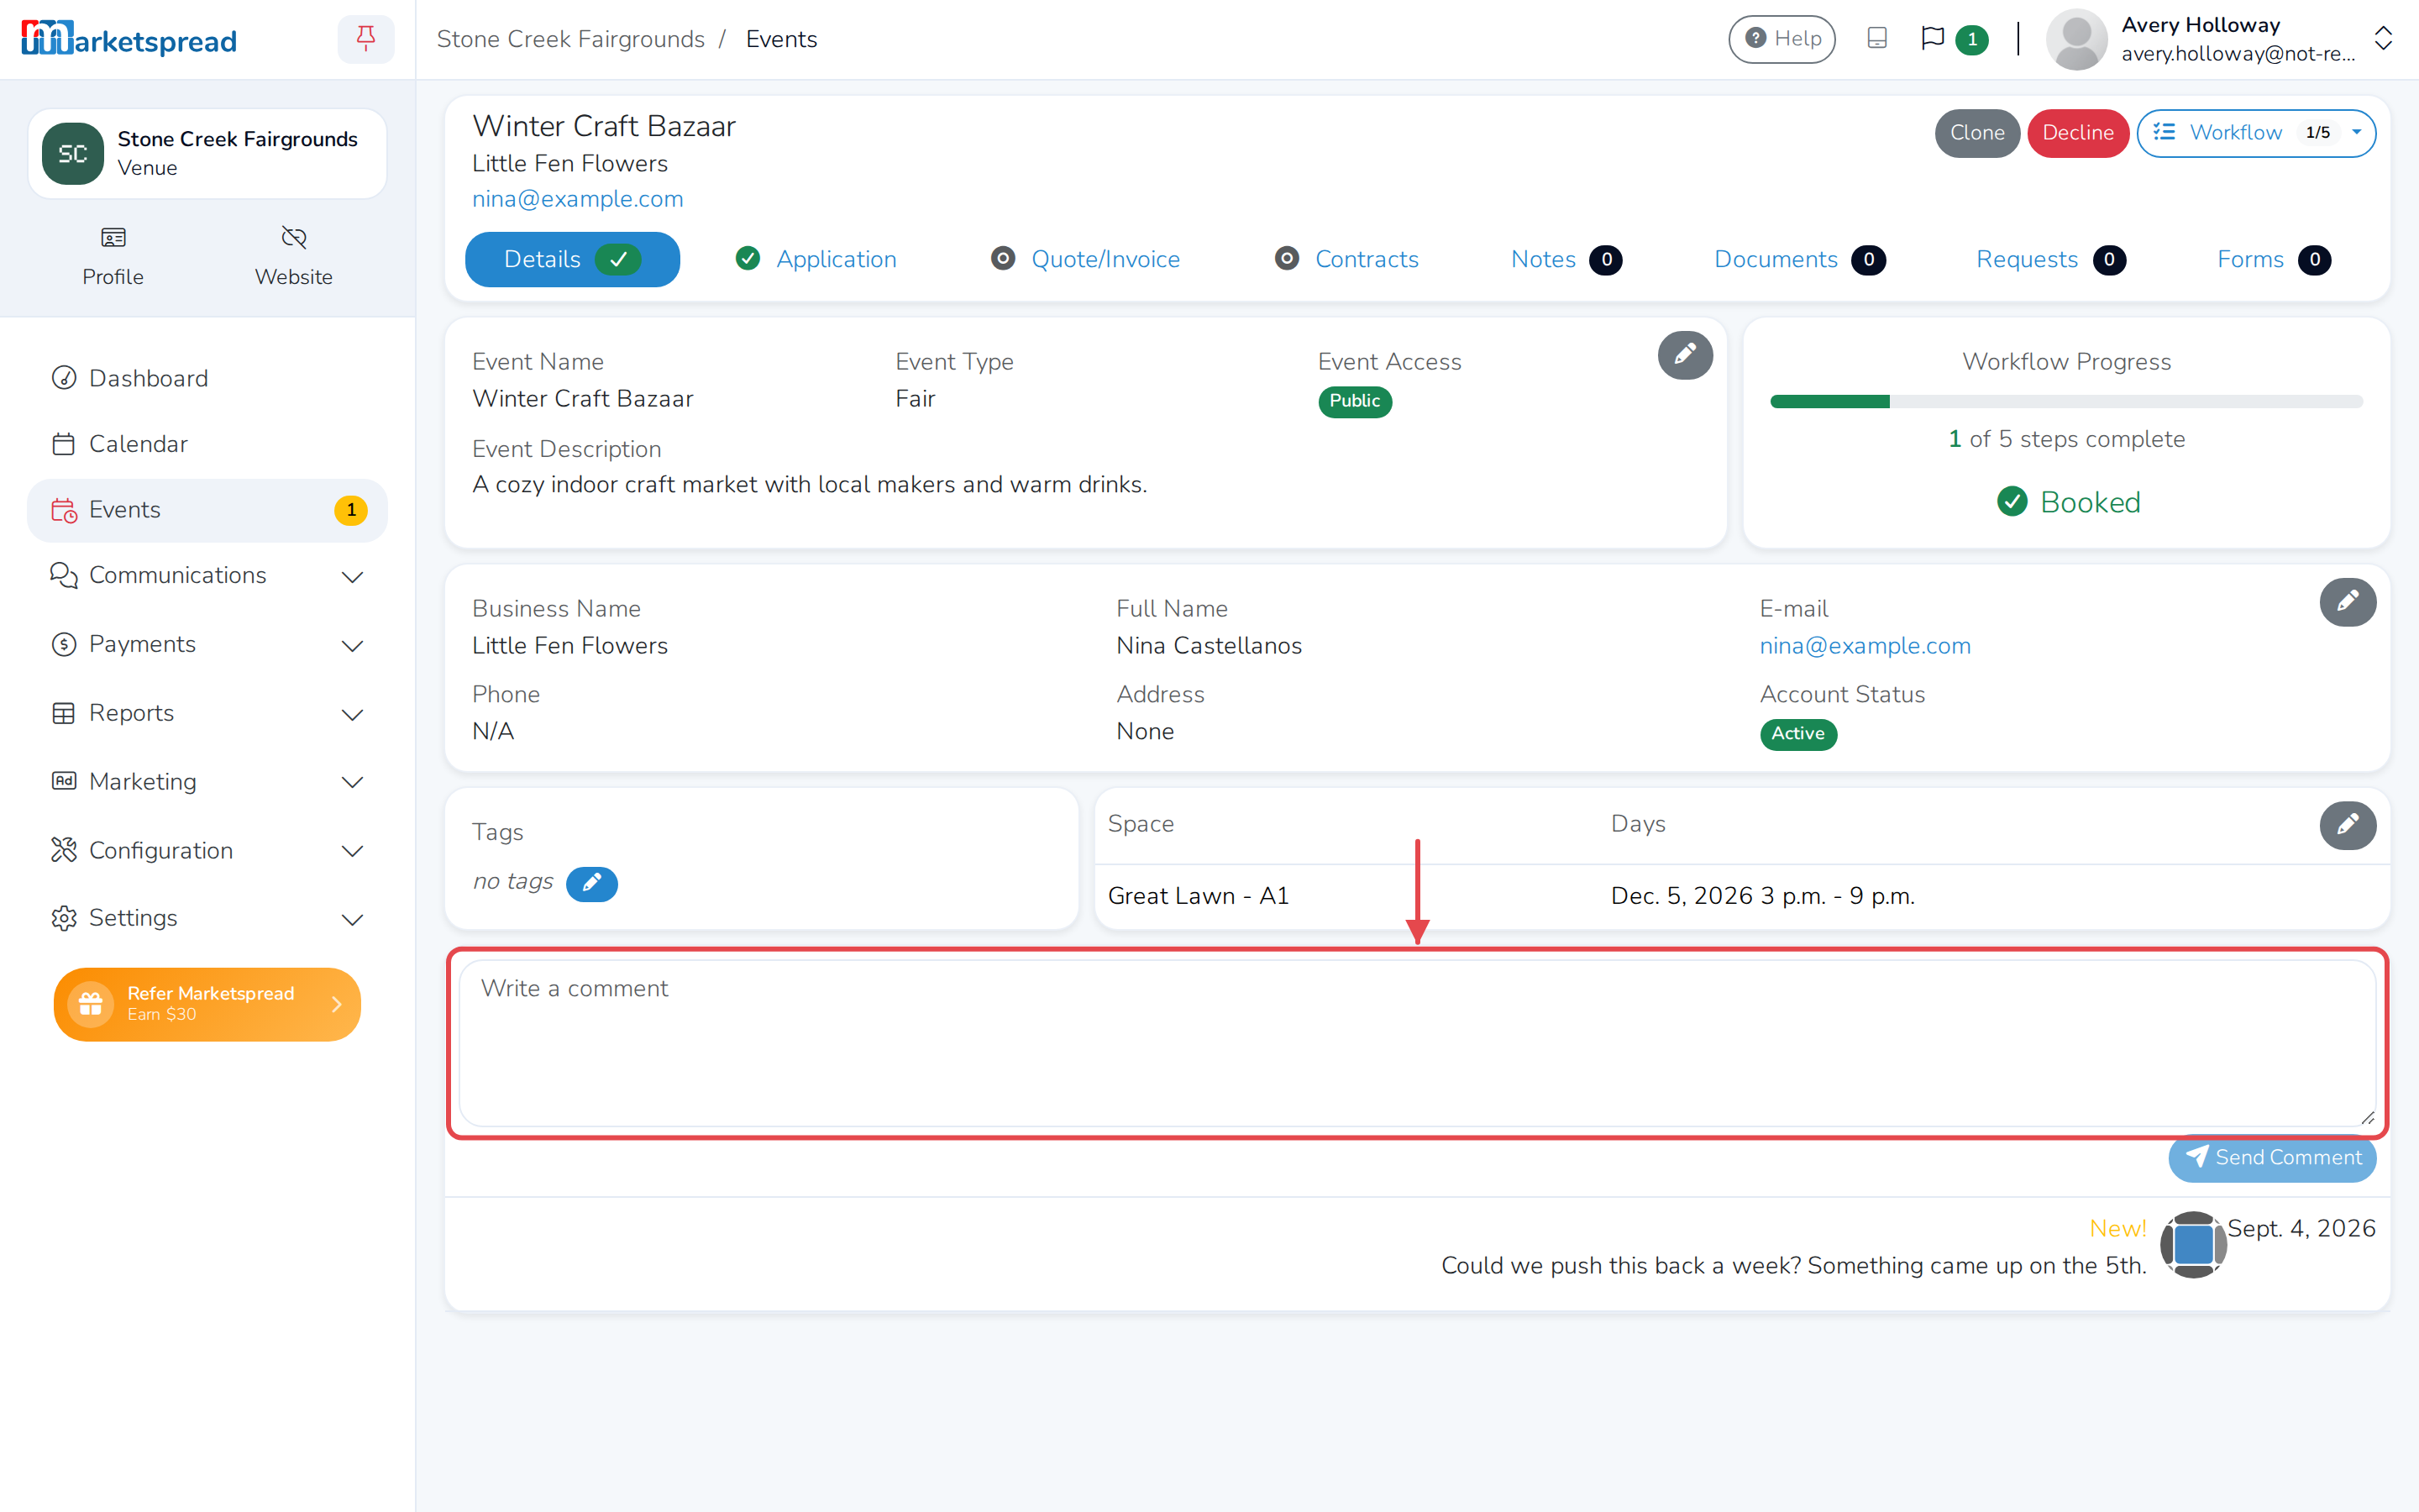Switch to the Contracts tab
Viewport: 2419px width, 1512px height.
1346,260
